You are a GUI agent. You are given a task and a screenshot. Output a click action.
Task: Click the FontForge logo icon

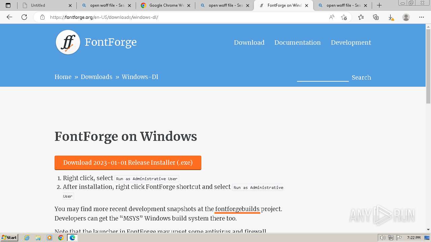point(68,42)
